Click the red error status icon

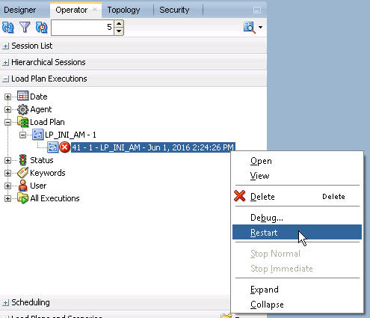(x=65, y=147)
